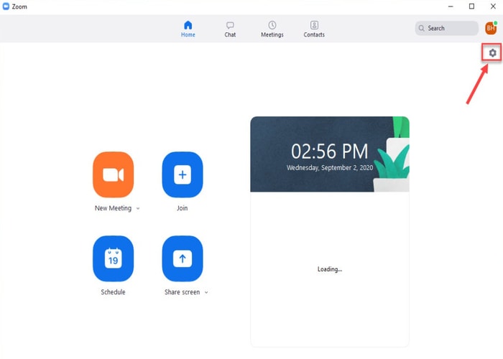Expand the Share screen dropdown arrow
This screenshot has height=359, width=503.
206,292
